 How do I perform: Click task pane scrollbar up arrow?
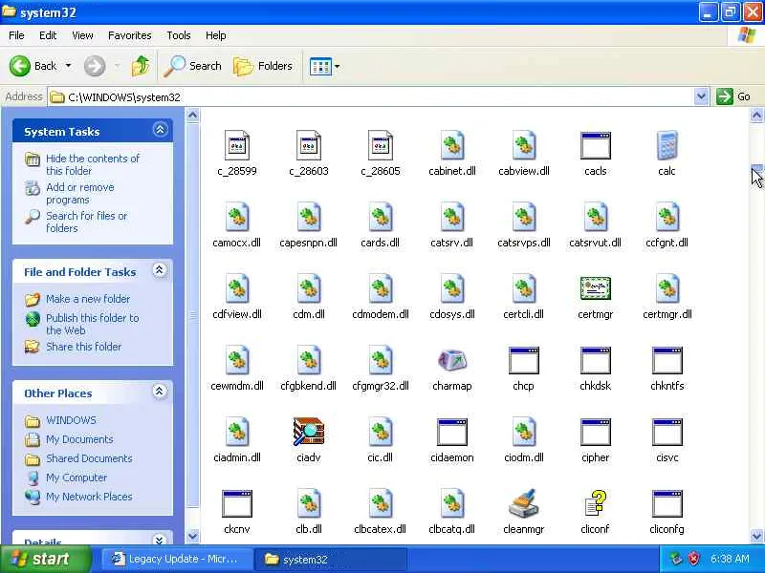[193, 116]
